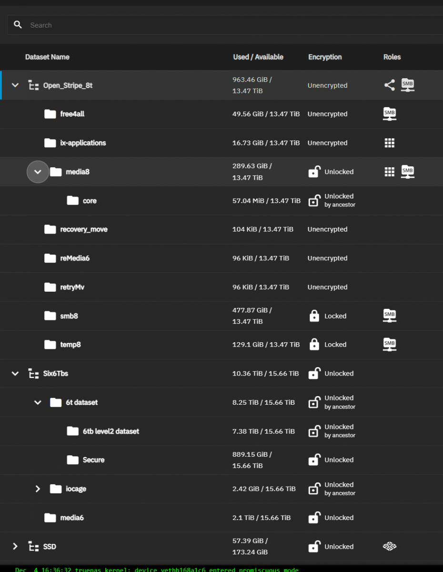
Task: Click the unlocked padlock icon for Six6Tbs
Action: (x=314, y=373)
